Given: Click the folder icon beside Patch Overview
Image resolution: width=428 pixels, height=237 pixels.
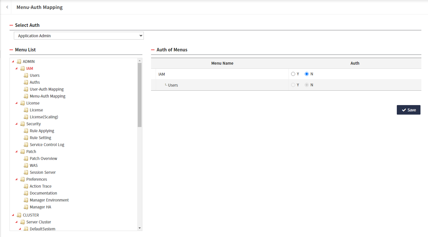Looking at the screenshot, I should (x=26, y=158).
